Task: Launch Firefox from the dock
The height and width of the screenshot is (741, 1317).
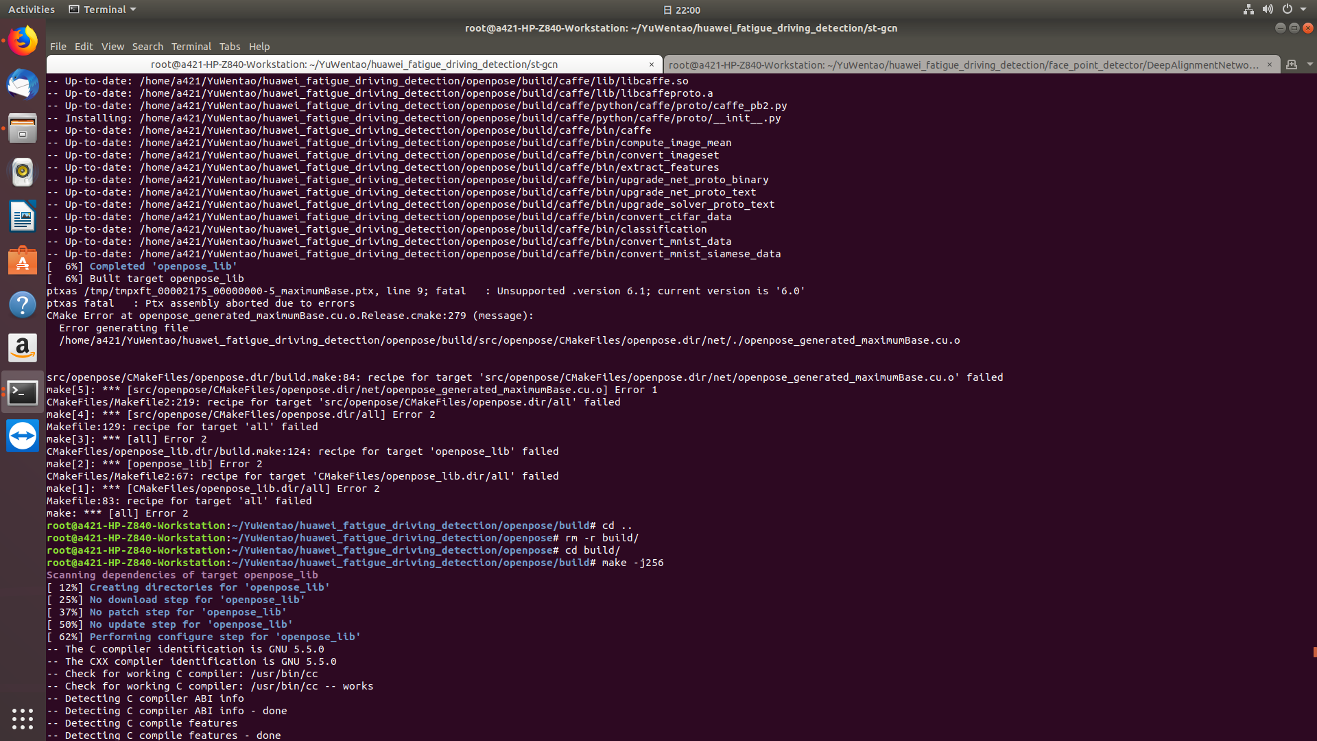Action: (x=23, y=40)
